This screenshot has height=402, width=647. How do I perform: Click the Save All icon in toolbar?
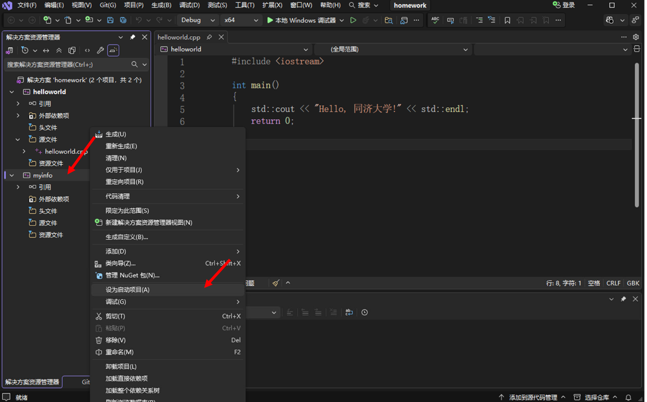123,20
